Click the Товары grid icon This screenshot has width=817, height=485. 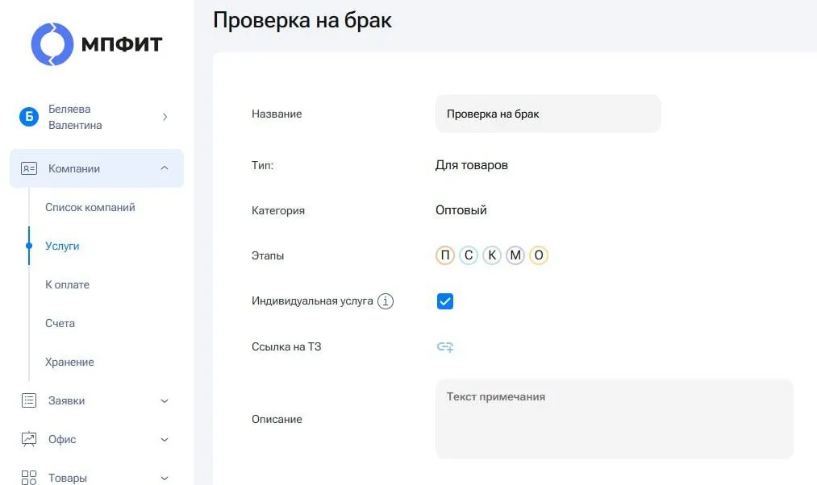[x=29, y=478]
